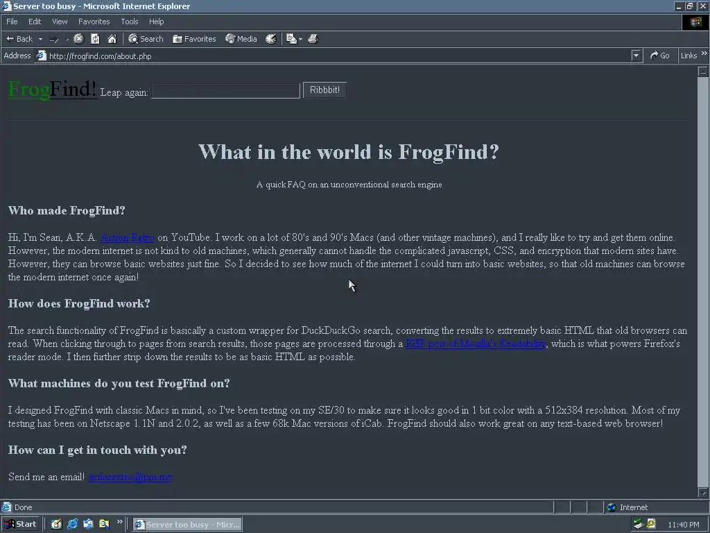Click the heading What in the world is FrogFind?
The width and height of the screenshot is (710, 533).
pyautogui.click(x=349, y=152)
